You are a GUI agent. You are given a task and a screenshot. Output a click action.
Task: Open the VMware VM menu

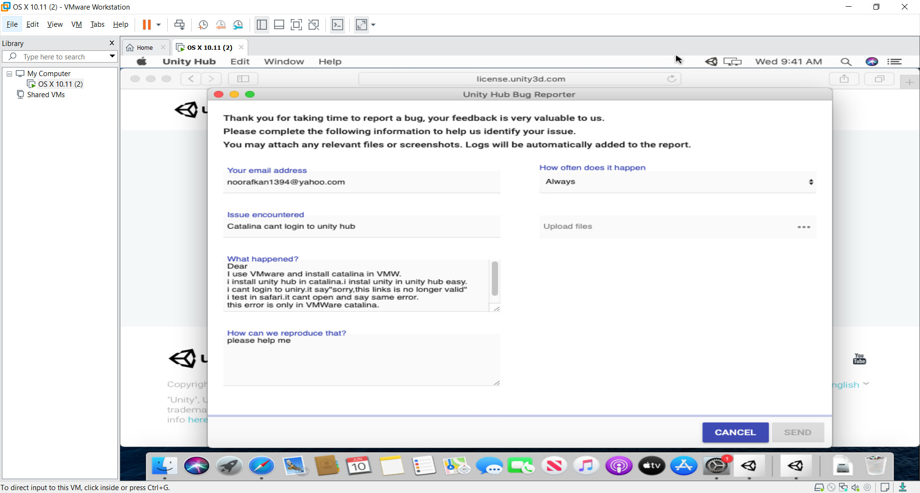tap(77, 24)
